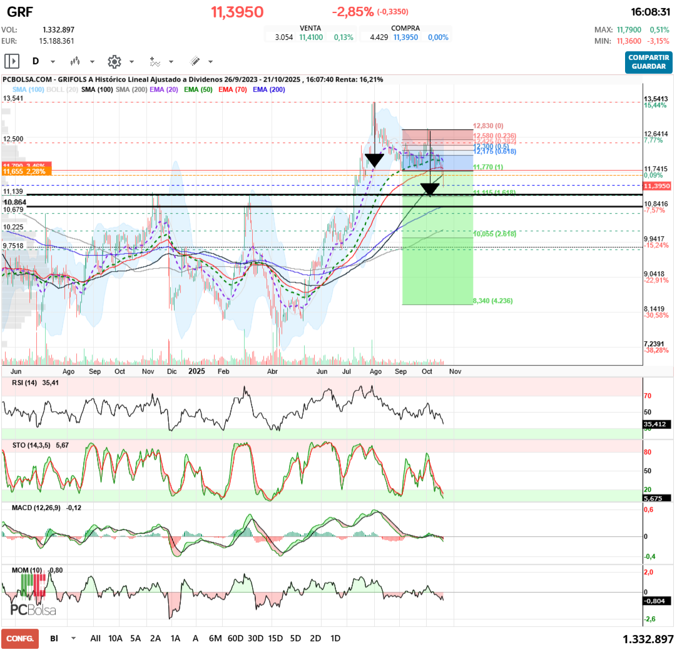Collapse the left side panel with arrow icon

[11, 61]
